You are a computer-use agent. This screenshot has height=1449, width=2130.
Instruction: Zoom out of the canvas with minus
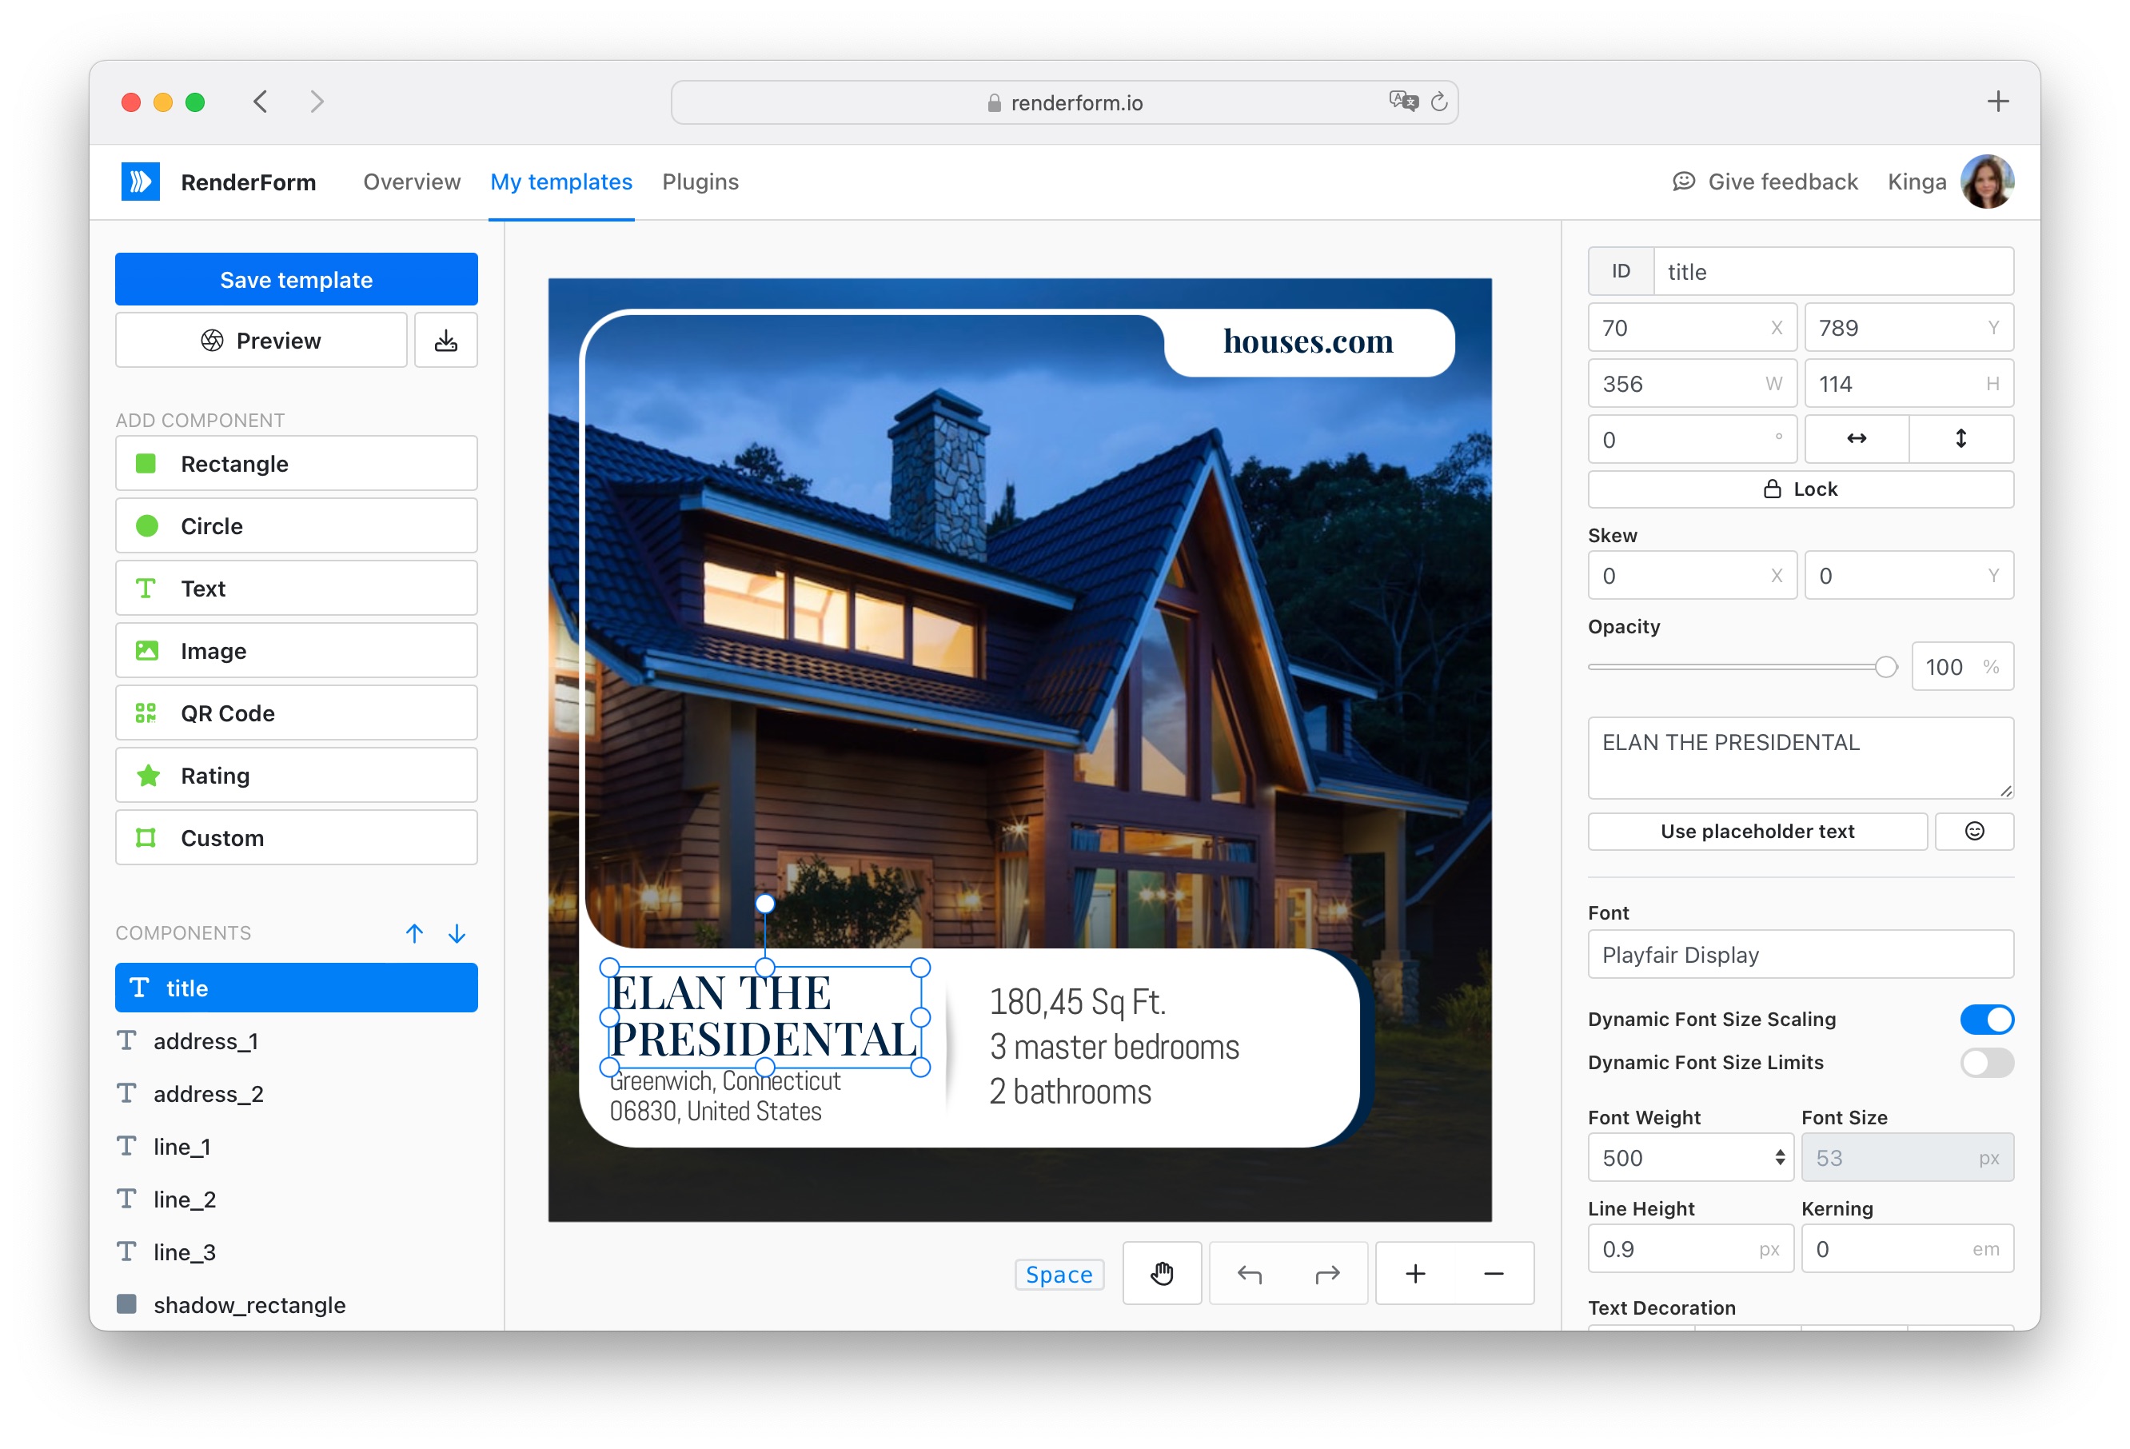(1494, 1273)
